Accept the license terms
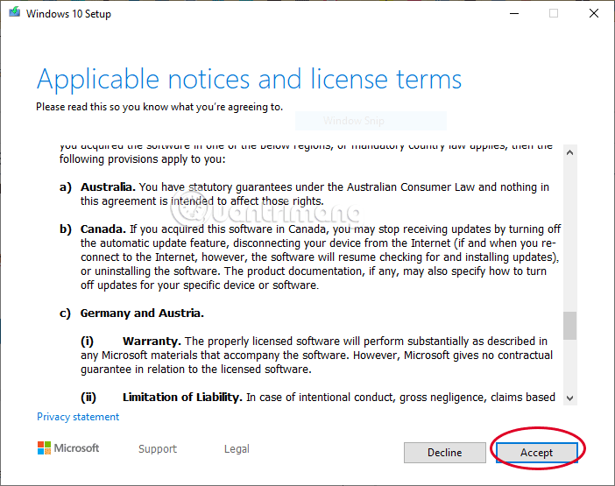 click(x=536, y=453)
